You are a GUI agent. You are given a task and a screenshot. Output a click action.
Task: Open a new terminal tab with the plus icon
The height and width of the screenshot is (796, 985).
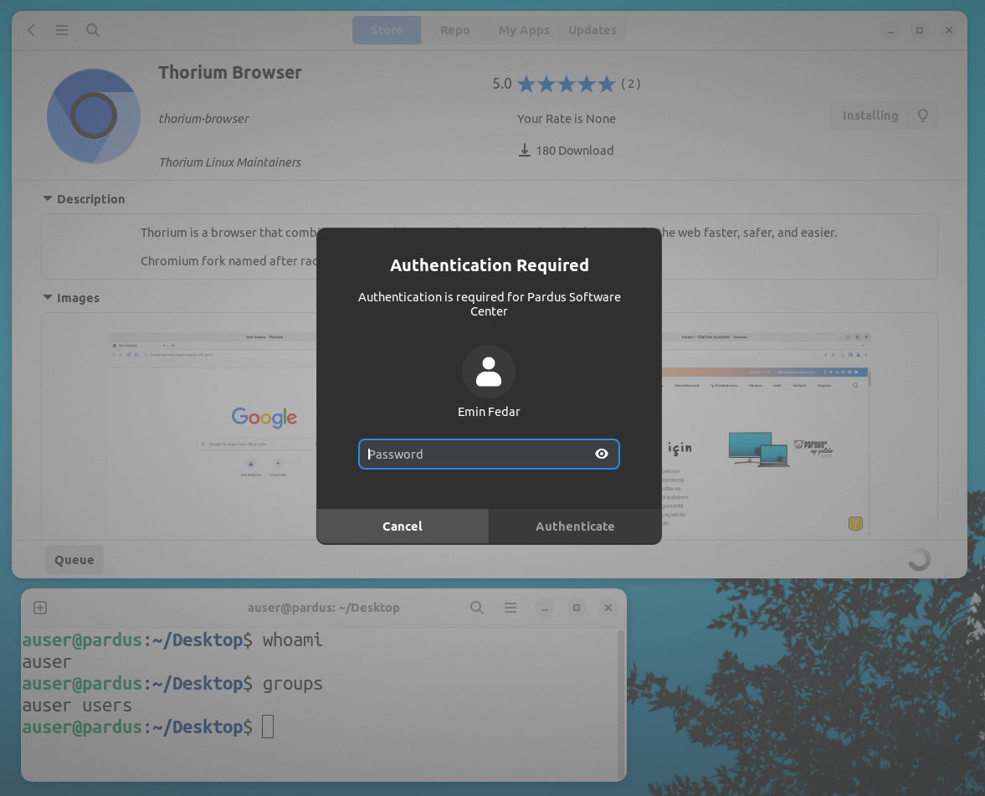(39, 608)
